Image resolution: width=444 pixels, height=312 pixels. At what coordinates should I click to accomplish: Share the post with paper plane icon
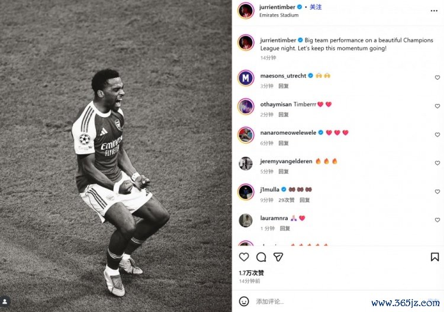coord(278,257)
